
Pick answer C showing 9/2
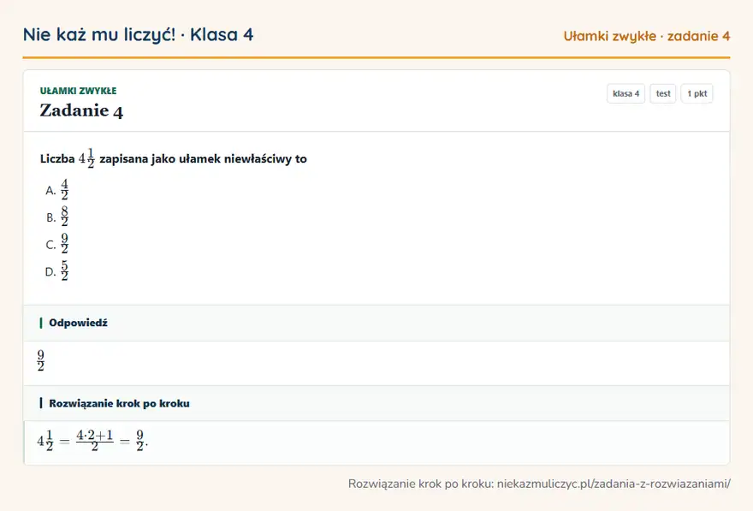[x=57, y=244]
